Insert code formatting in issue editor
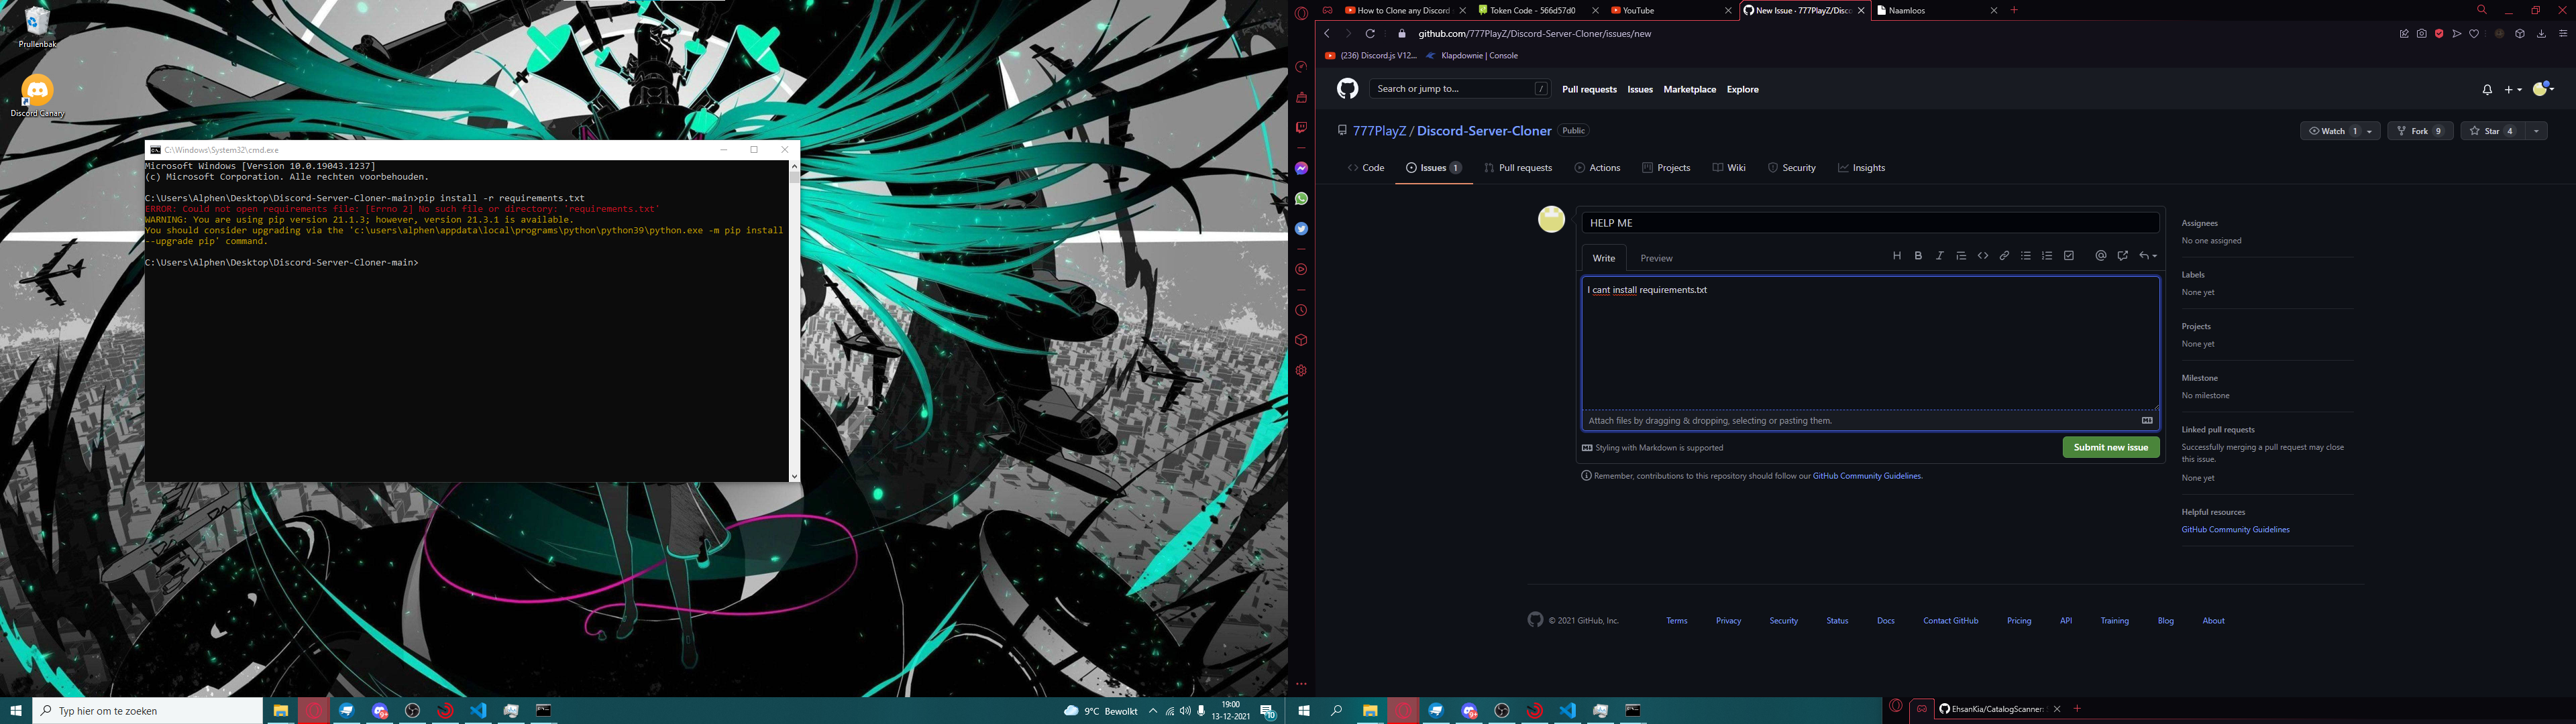Screen dimensions: 2576x724 click(1982, 256)
